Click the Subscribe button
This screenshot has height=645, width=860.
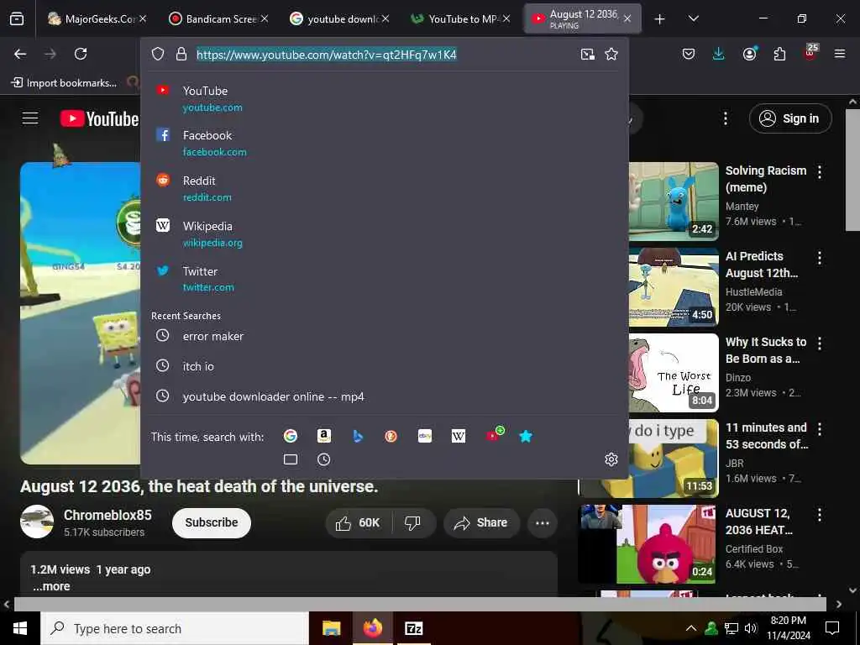(x=211, y=522)
